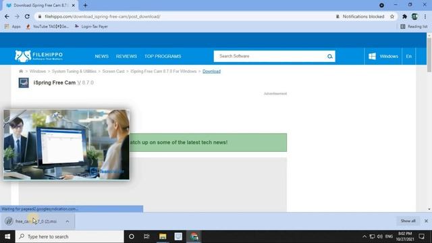Open the NEWS menu item
Screen dimensions: 432x243
102,56
